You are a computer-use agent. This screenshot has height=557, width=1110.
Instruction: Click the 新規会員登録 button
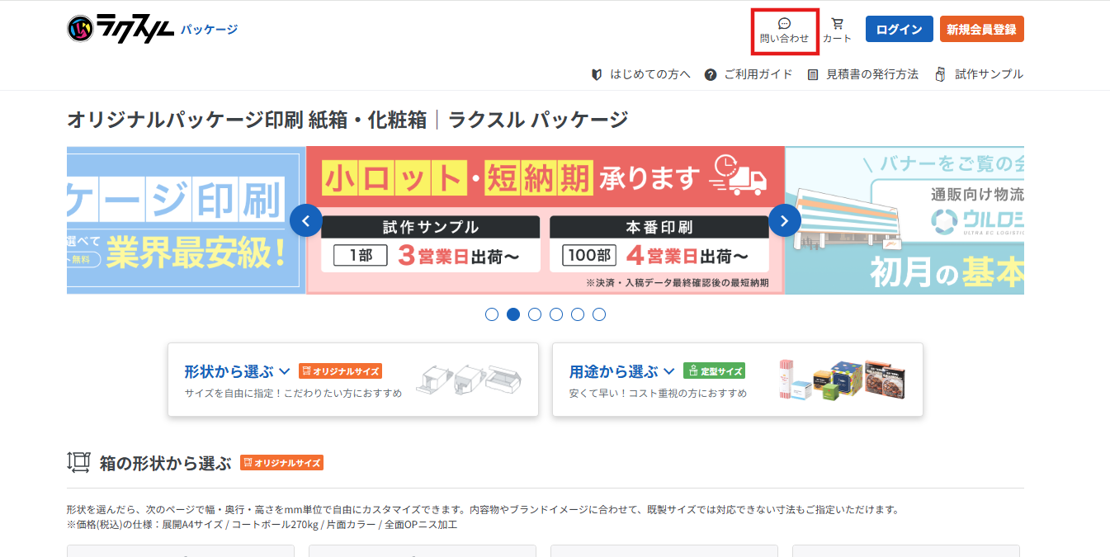982,29
